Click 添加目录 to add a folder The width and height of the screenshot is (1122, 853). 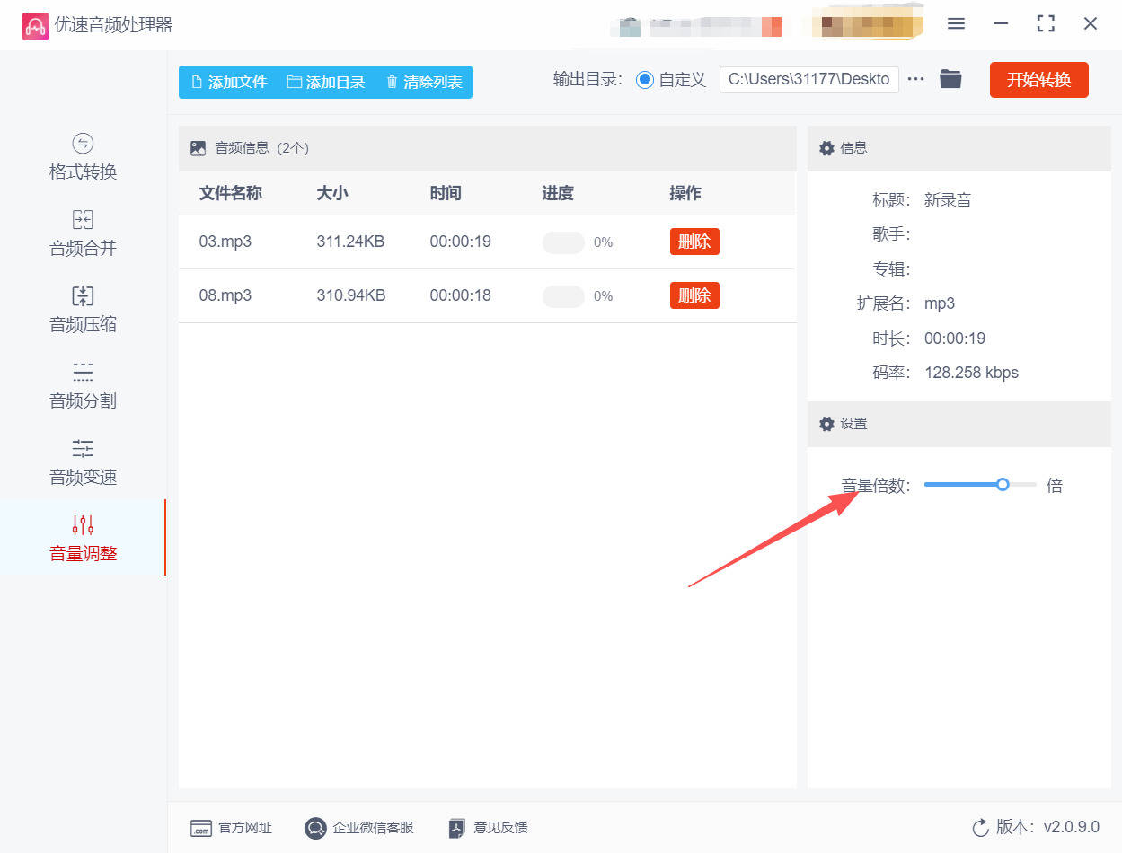coord(326,82)
